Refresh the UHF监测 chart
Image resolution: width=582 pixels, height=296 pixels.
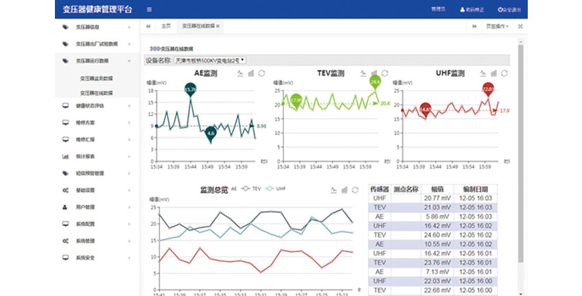[504, 73]
